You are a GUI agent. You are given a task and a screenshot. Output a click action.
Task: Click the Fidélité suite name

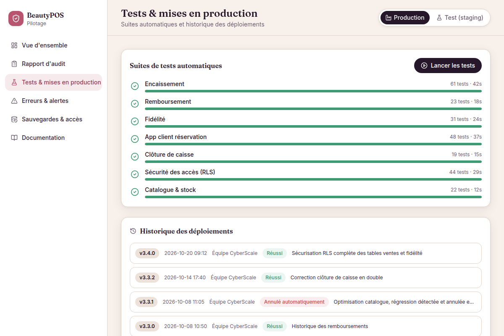click(x=155, y=119)
